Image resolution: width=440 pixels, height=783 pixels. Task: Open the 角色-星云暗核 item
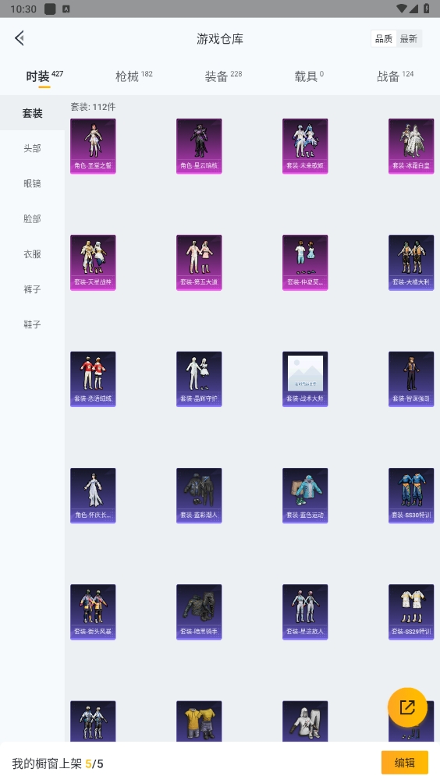pyautogui.click(x=199, y=147)
